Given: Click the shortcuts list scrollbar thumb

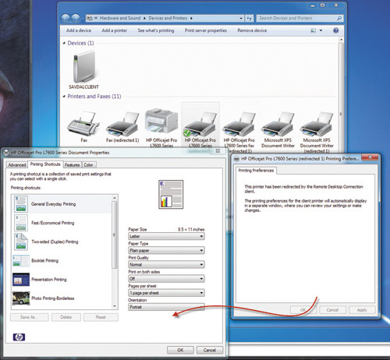Looking at the screenshot, I should coord(115,235).
